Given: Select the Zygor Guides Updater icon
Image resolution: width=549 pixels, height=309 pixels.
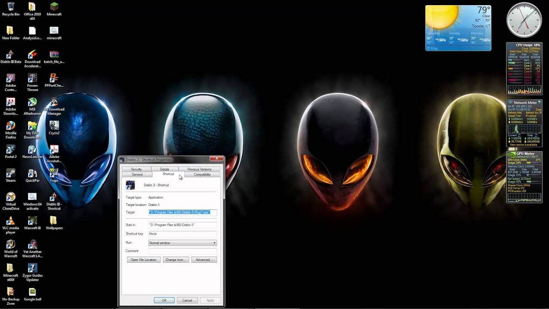Looking at the screenshot, I should (32, 273).
